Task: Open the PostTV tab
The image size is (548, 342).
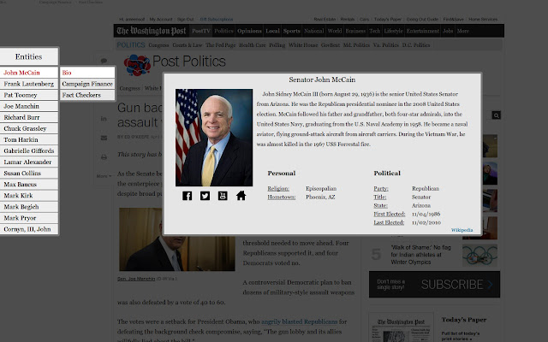Action: click(201, 31)
